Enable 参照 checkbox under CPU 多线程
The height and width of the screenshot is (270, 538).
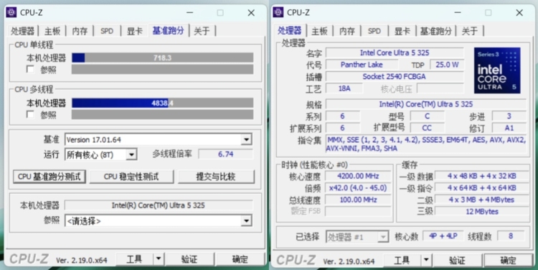coord(31,114)
